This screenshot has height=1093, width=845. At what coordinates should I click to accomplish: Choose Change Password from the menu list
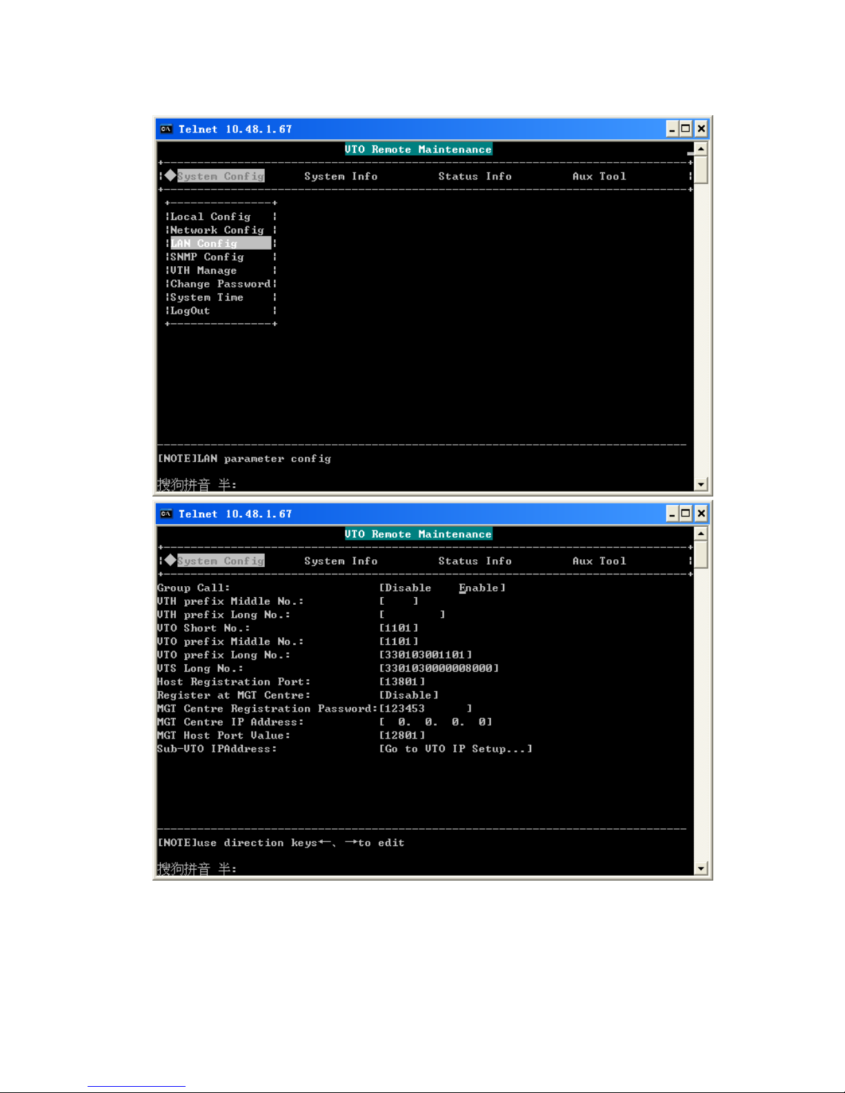(220, 284)
